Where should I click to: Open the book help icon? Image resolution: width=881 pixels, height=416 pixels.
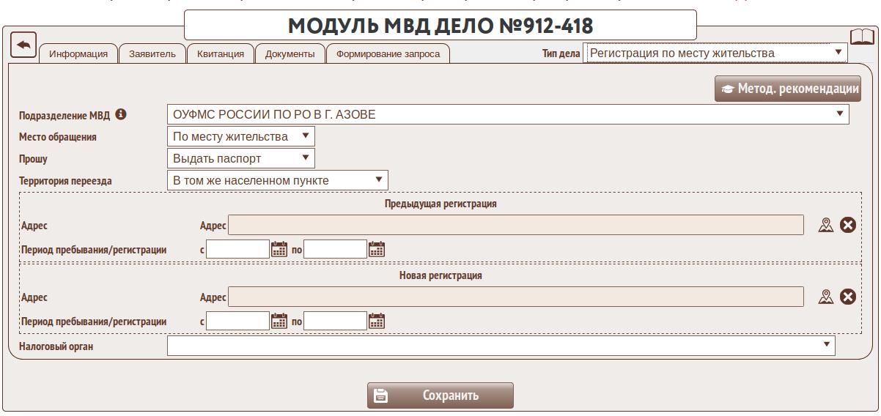tap(862, 37)
